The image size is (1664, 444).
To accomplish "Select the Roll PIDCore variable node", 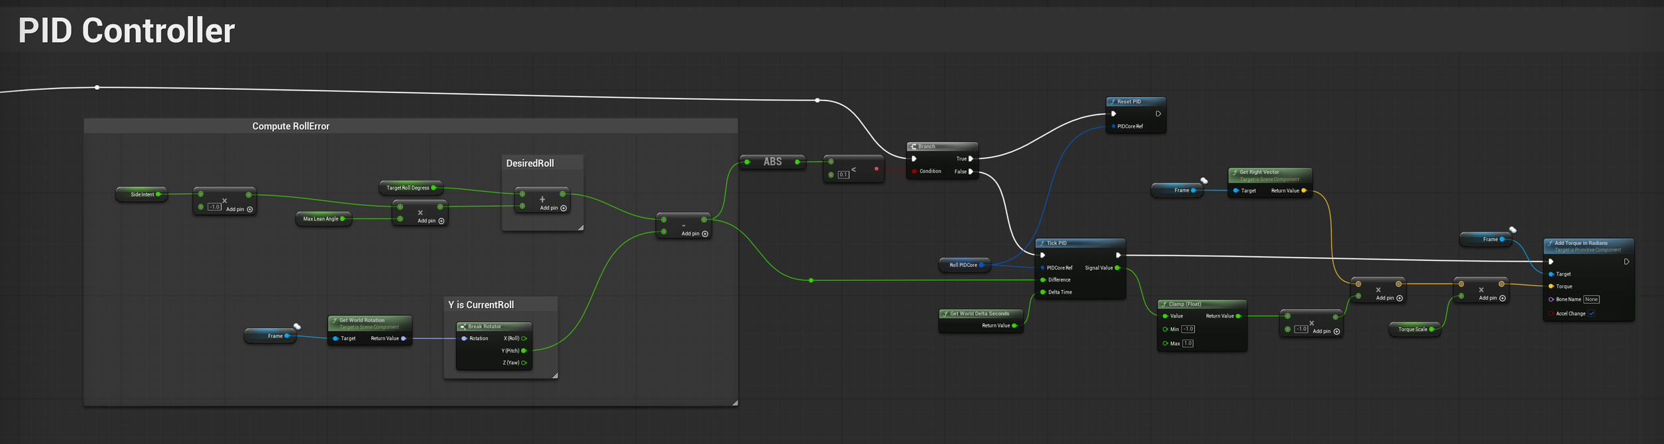I will (x=964, y=265).
